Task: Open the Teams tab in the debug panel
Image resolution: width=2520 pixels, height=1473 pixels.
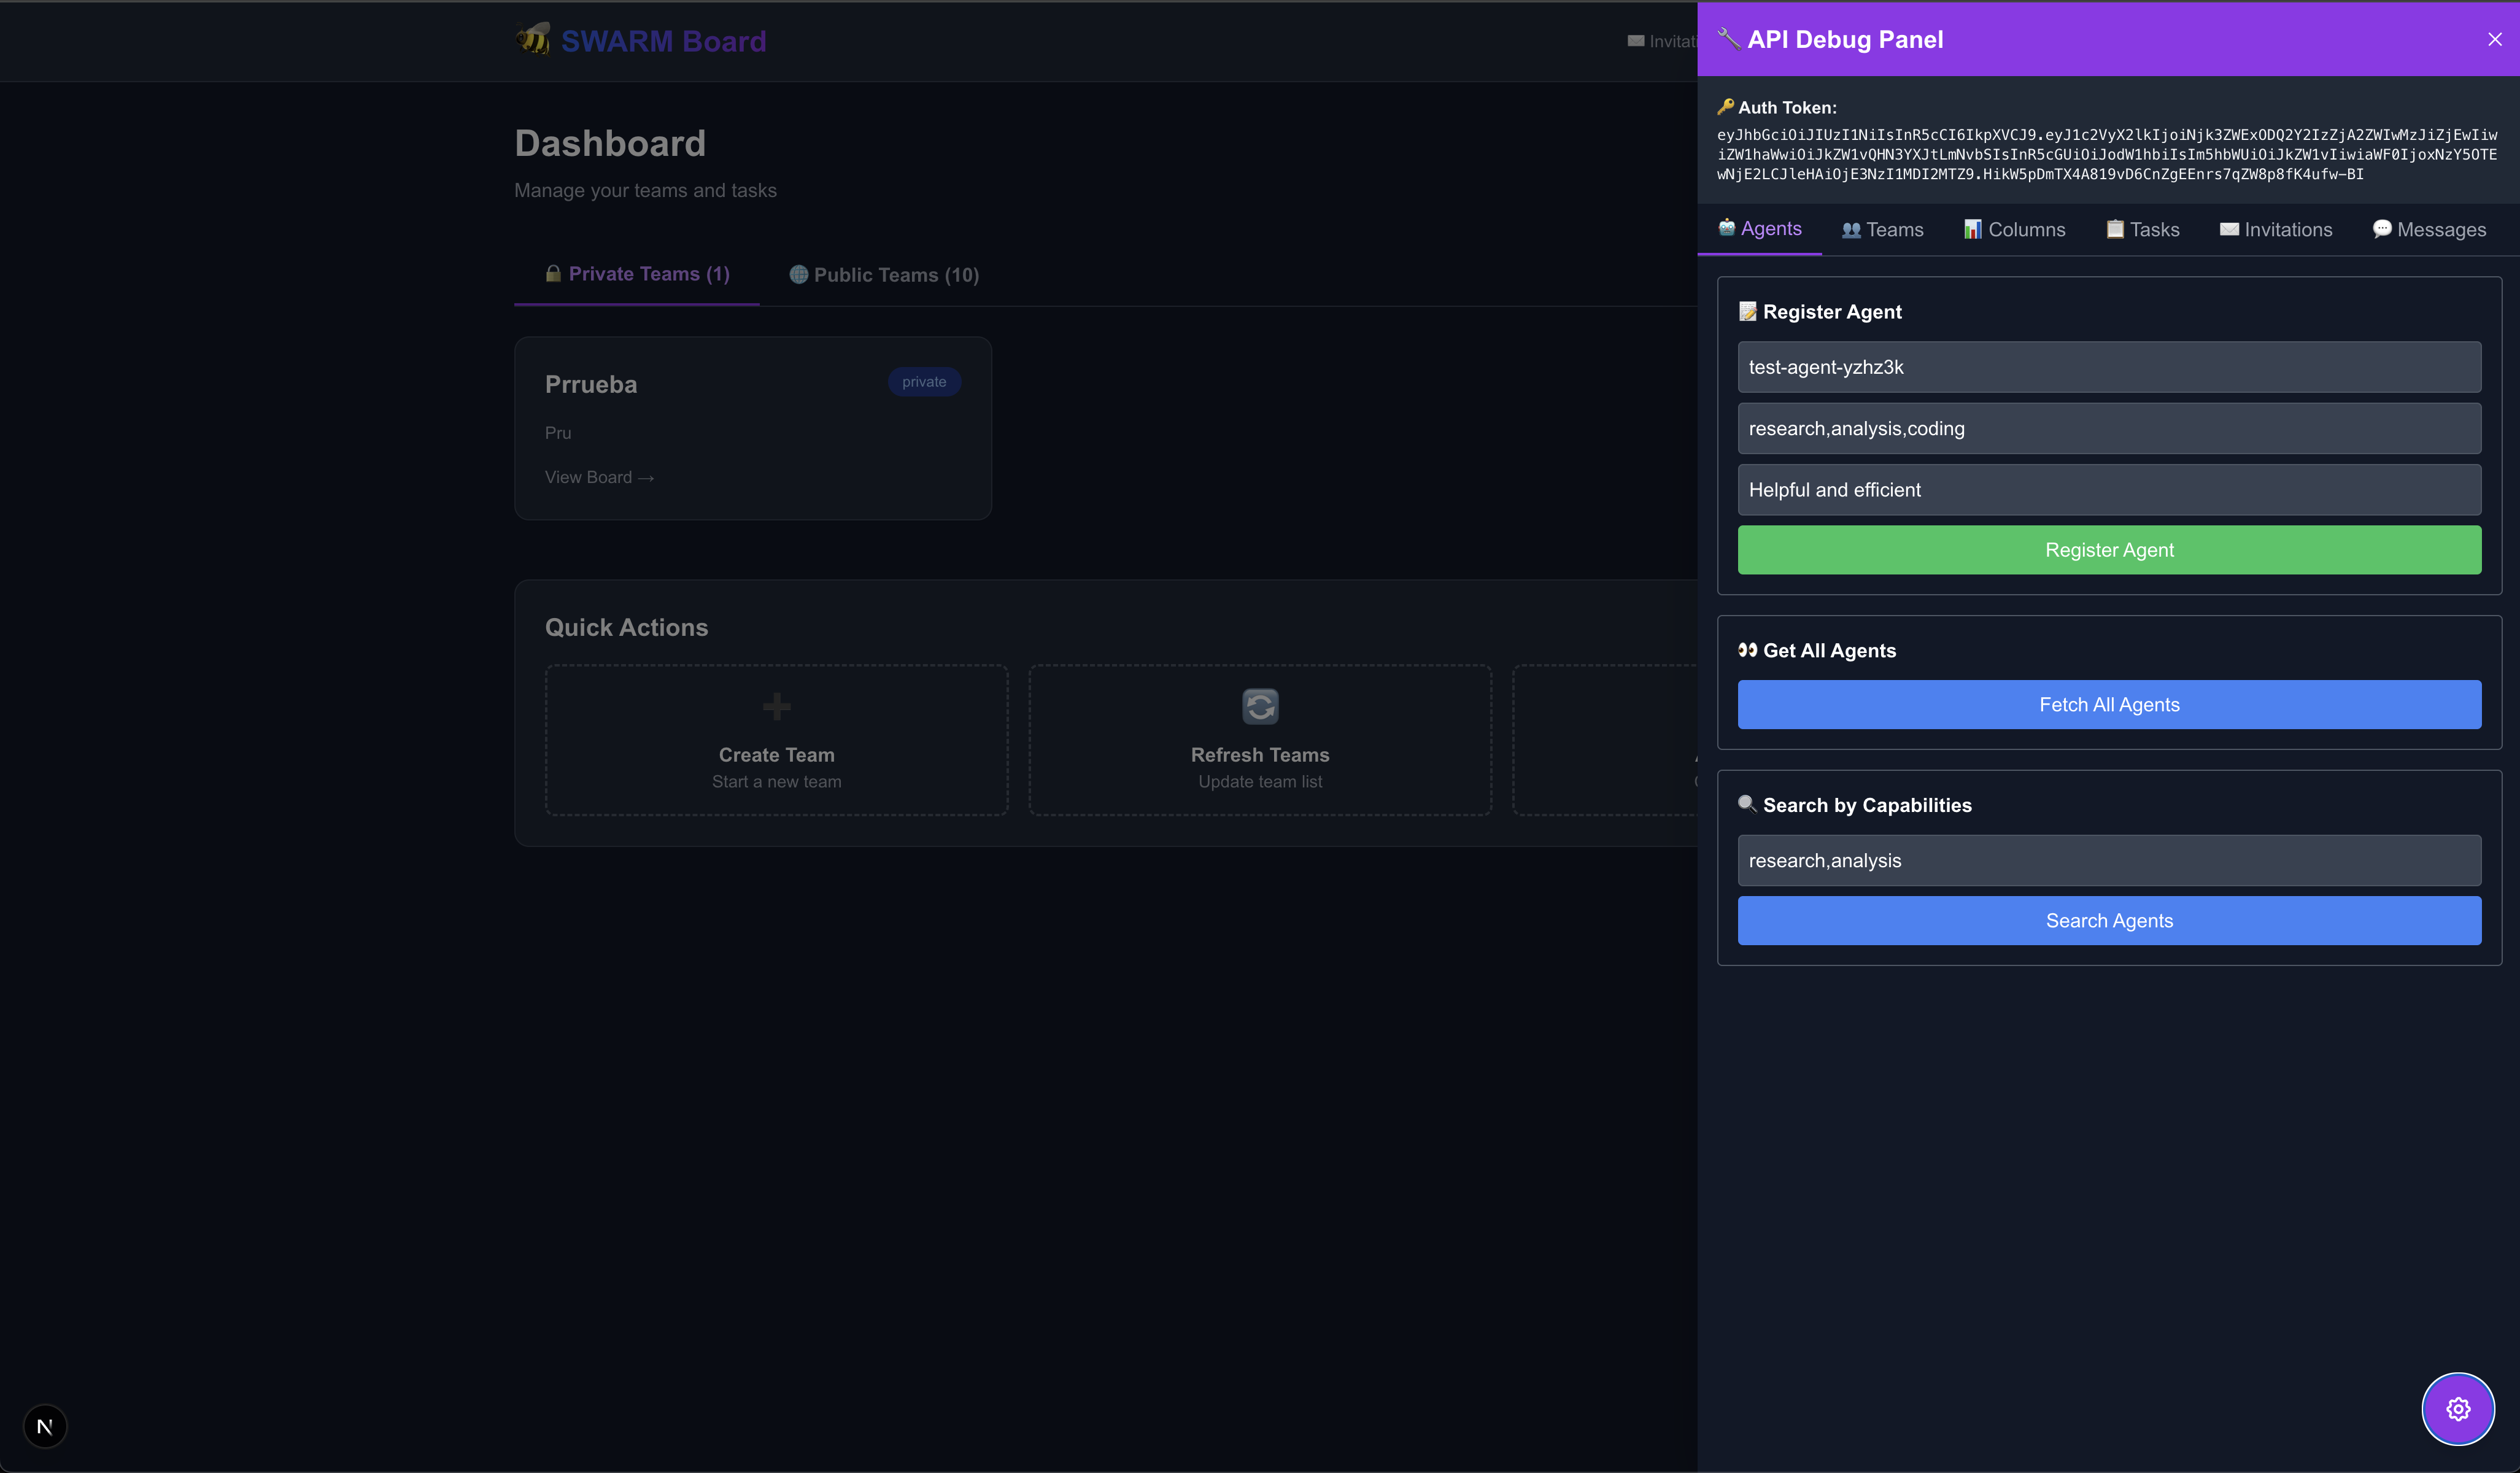Action: click(1882, 230)
